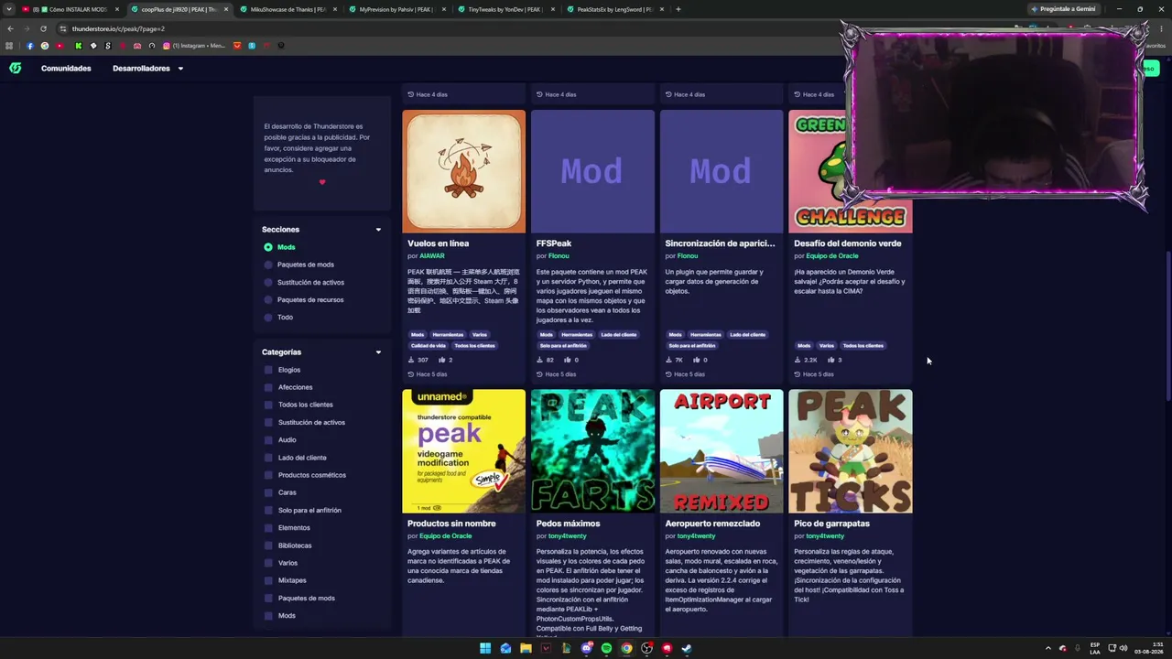The image size is (1172, 659).
Task: Check the Lado del cliente category checkbox
Action: pyautogui.click(x=268, y=458)
